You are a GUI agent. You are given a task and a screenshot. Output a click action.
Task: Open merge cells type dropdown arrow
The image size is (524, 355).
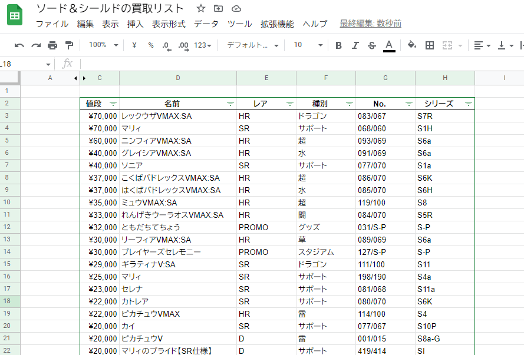(460, 45)
